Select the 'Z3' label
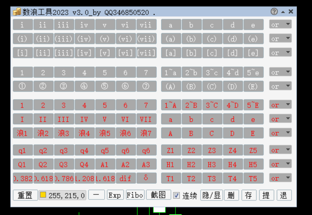This screenshot has height=215, width=312. point(212,150)
